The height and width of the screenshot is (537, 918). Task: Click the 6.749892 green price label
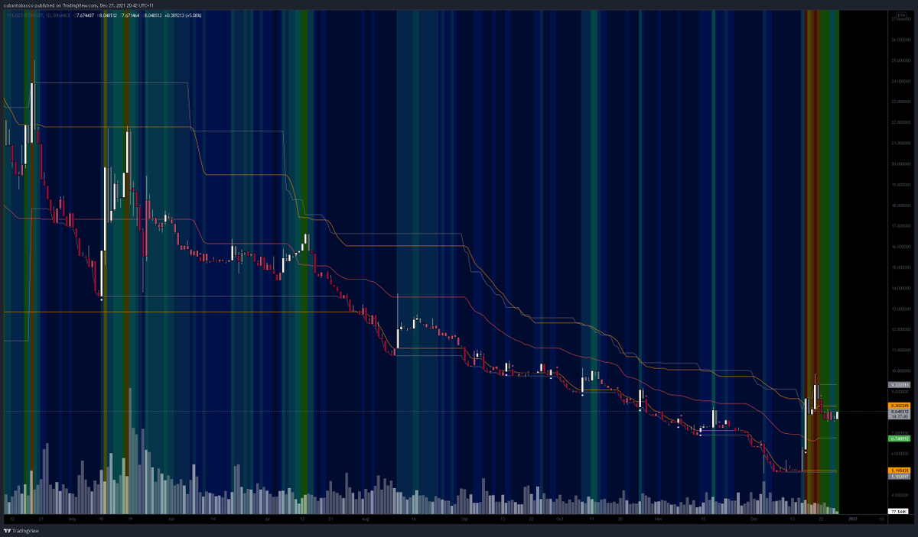pyautogui.click(x=899, y=438)
